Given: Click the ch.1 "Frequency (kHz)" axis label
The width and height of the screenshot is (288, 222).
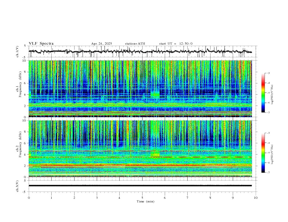Looking at the screenshot, I should click(20, 84).
